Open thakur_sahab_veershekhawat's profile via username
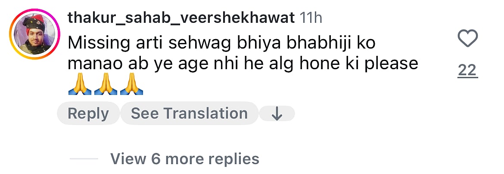The width and height of the screenshot is (504, 174). 181,18
